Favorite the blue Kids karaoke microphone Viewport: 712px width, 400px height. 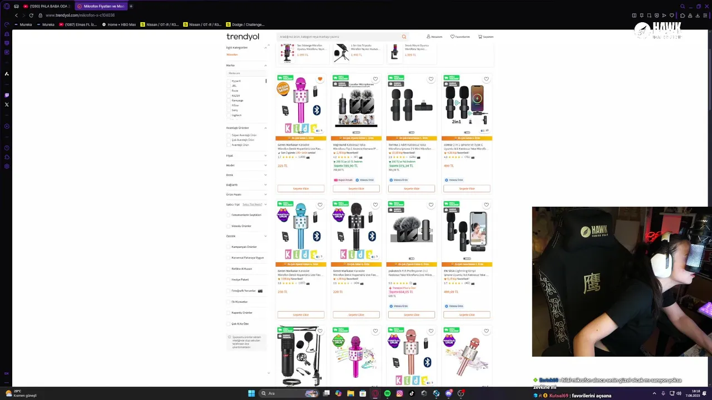320,205
